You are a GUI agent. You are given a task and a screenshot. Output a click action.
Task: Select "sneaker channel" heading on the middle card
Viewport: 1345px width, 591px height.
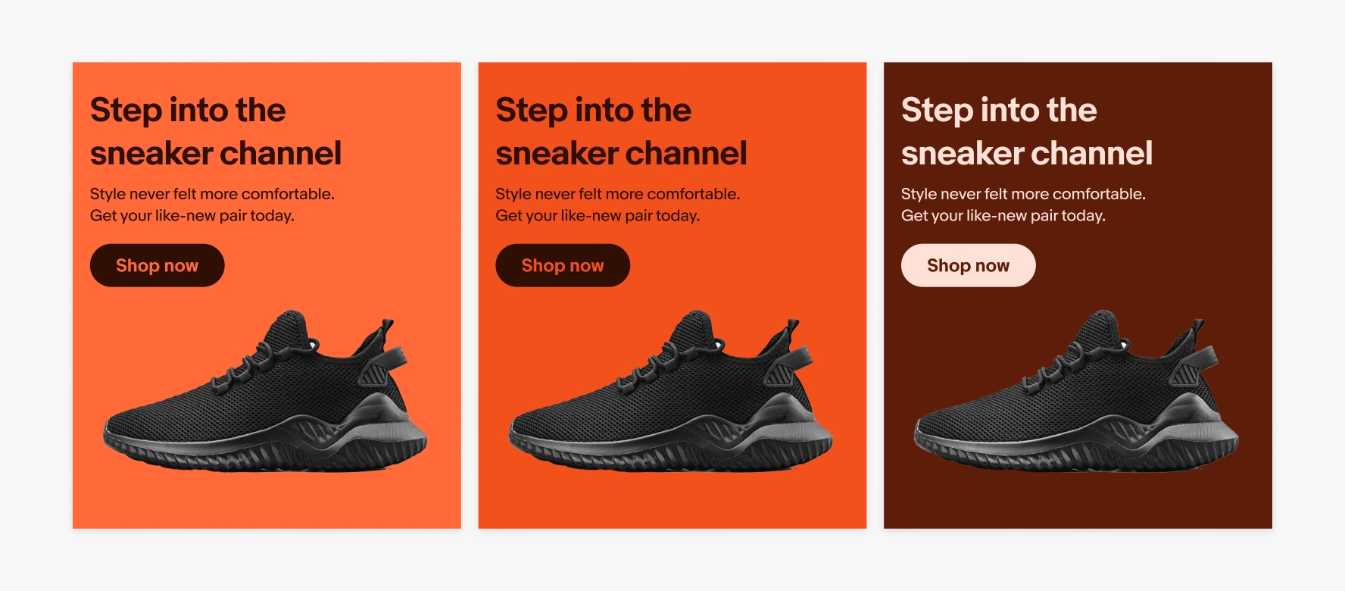(621, 154)
